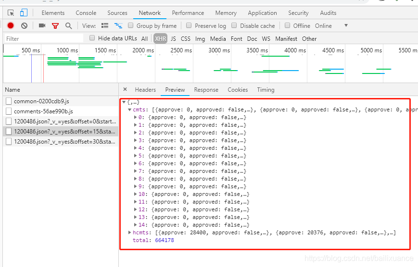Tick the Offline checkbox
The width and height of the screenshot is (418, 267).
pos(287,25)
